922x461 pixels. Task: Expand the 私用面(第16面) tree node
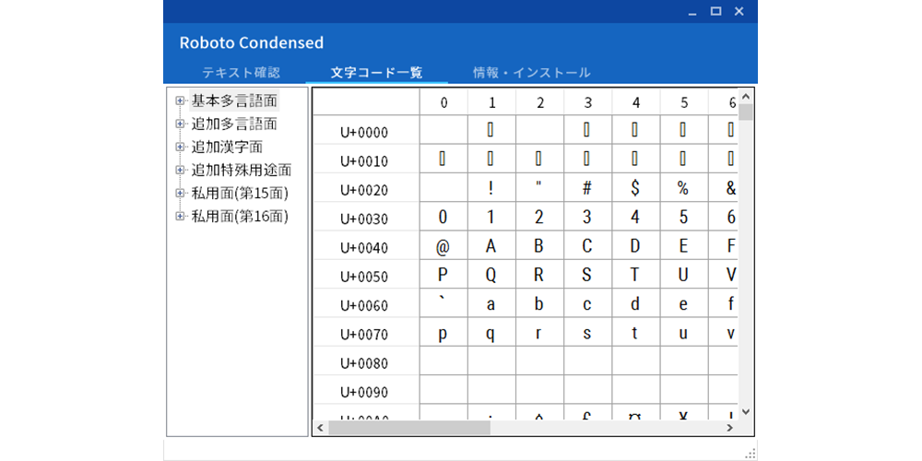tap(180, 217)
